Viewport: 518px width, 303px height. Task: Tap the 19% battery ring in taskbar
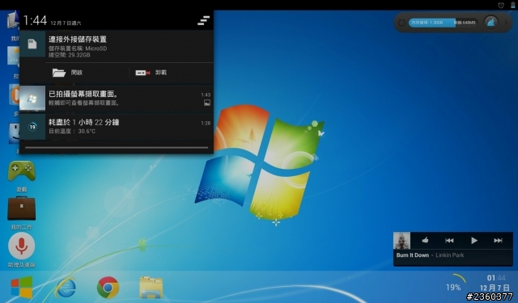point(453,287)
